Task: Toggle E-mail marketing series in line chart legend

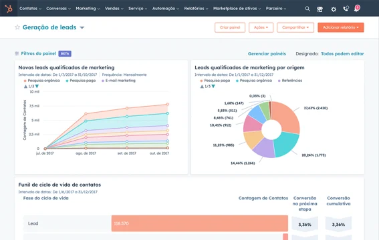Action: [118, 81]
